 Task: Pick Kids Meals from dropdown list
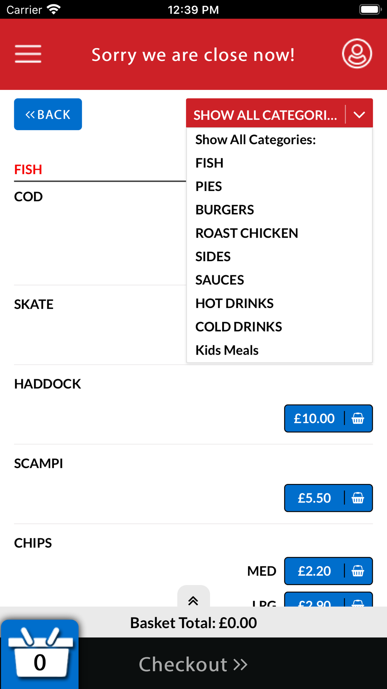point(227,350)
